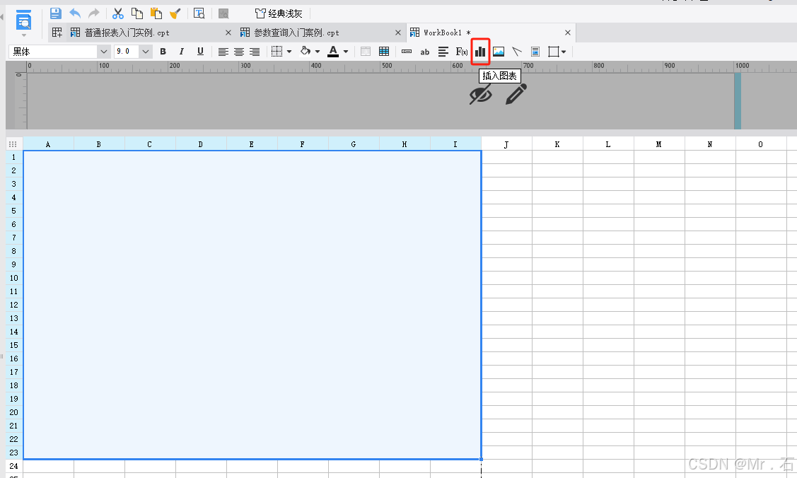
Task: Click the Copy icon
Action: tap(136, 13)
